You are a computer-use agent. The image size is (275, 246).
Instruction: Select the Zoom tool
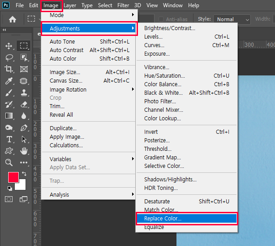pos(9,163)
